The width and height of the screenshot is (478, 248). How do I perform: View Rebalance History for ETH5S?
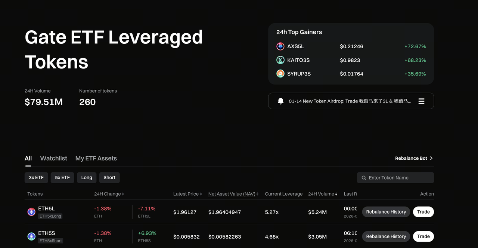click(x=386, y=236)
